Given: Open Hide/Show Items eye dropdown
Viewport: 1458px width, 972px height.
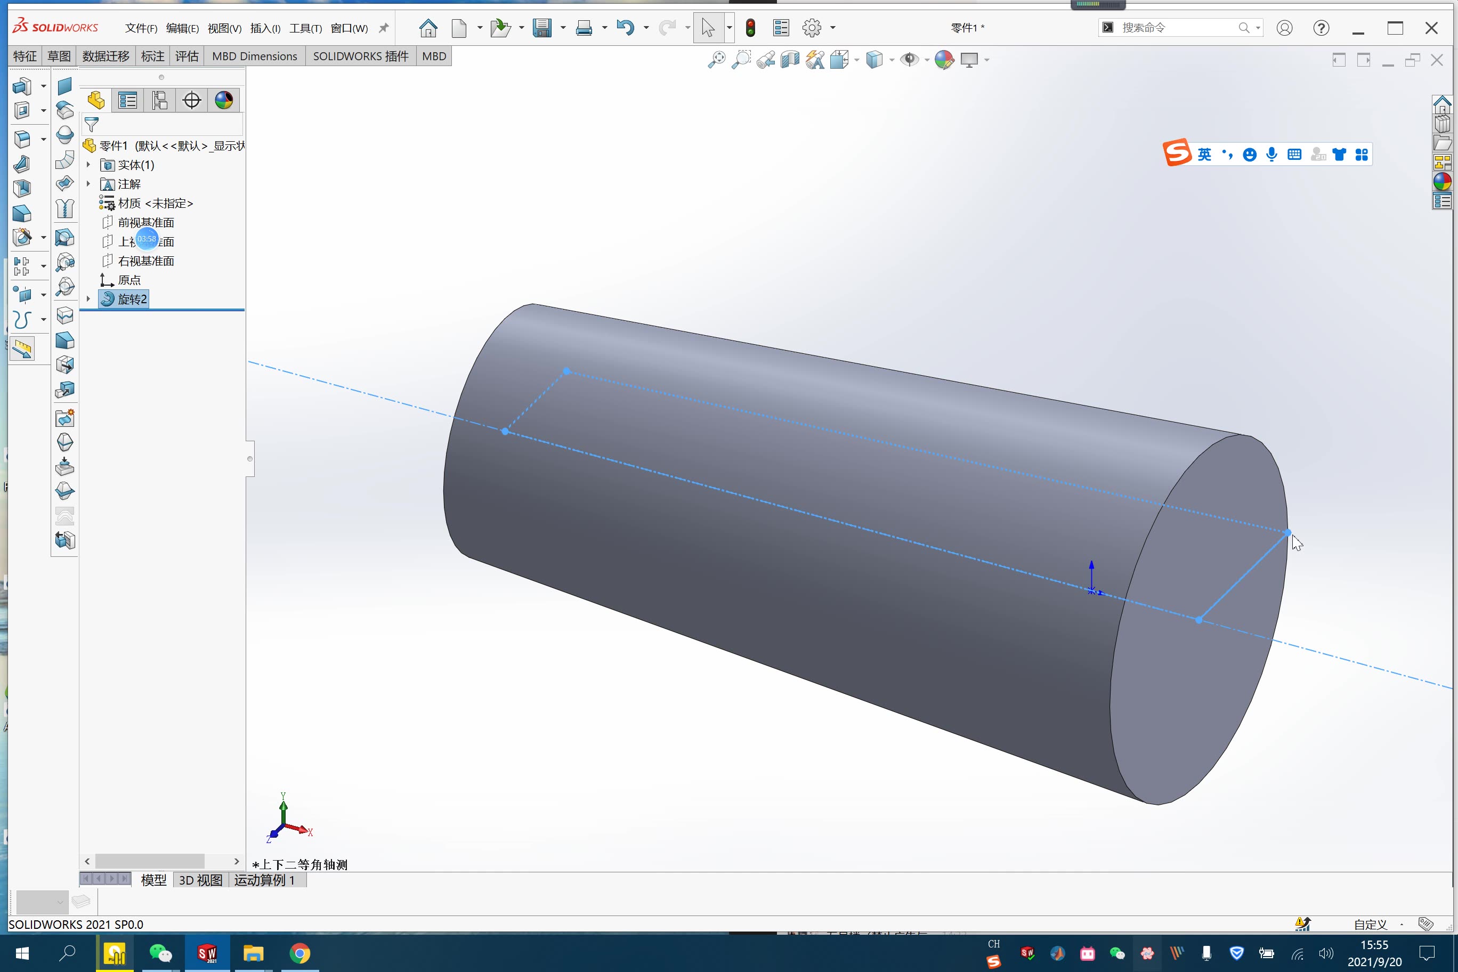Looking at the screenshot, I should click(x=927, y=60).
